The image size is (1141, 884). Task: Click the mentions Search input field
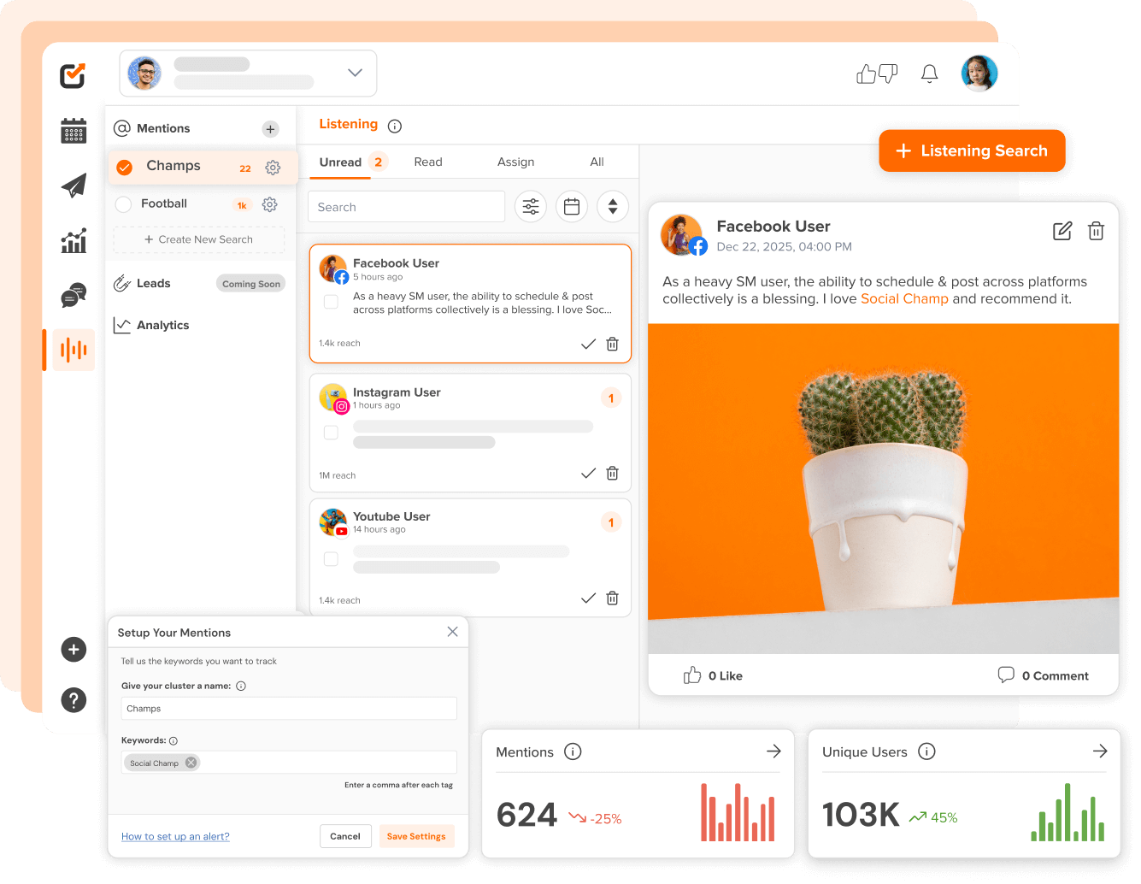[x=406, y=207]
